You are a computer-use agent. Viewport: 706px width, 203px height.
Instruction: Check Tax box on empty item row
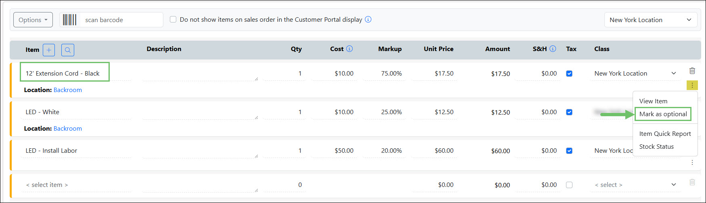click(x=569, y=185)
